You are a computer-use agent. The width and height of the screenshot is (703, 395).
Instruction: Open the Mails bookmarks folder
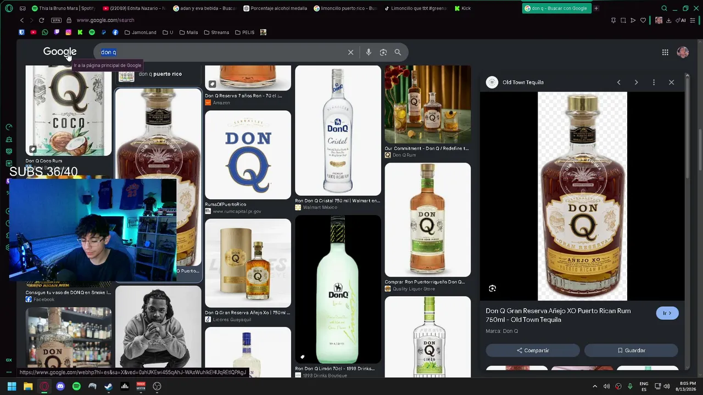(188, 32)
